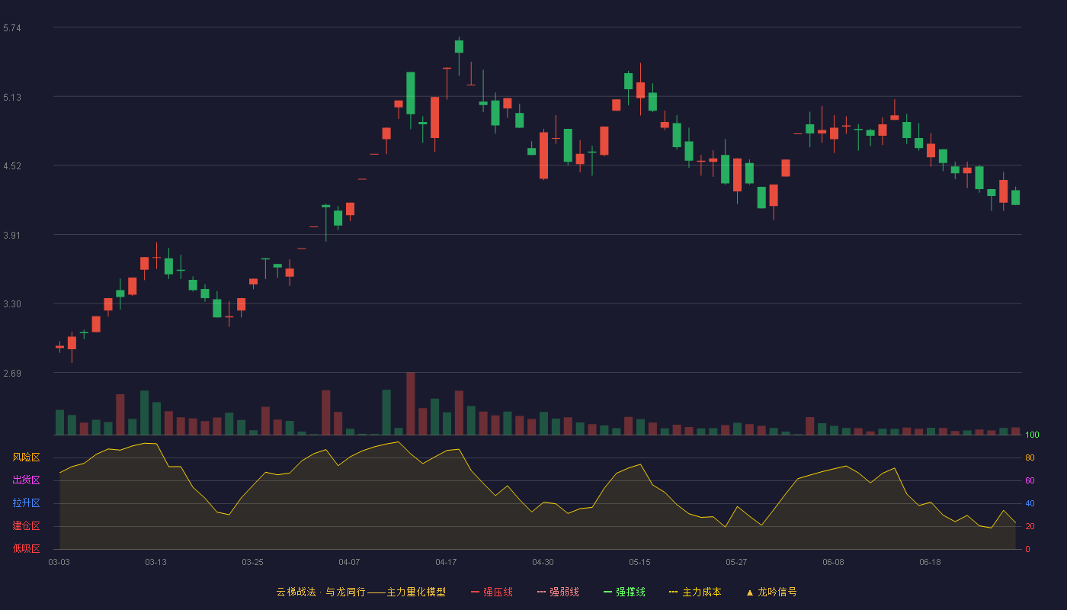Click the 出货区 zone label

click(x=27, y=480)
